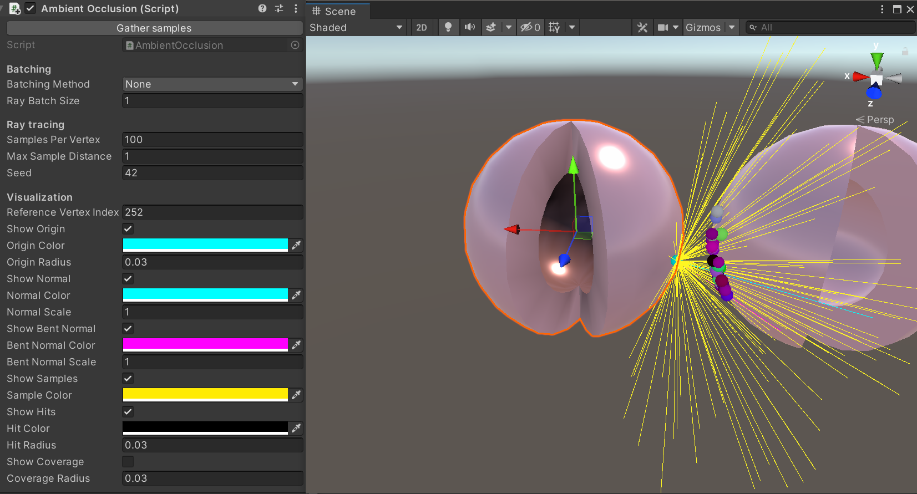Click Samples Per Vertex field
Screen dimensions: 917x494
212,140
